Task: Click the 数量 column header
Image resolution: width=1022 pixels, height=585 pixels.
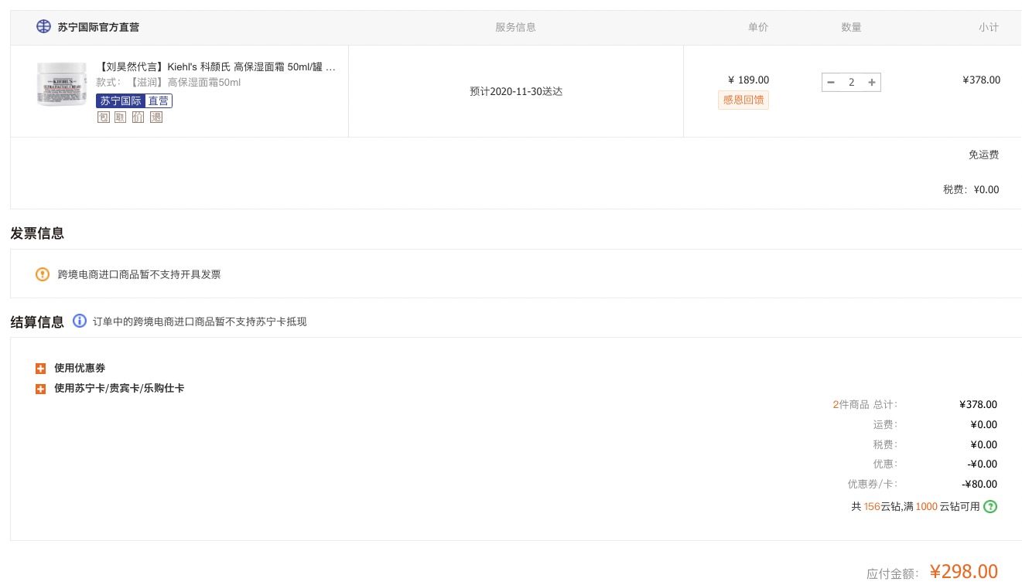Action: point(851,27)
